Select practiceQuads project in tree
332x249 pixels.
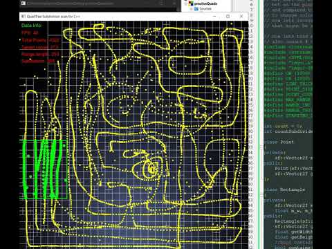point(205,3)
